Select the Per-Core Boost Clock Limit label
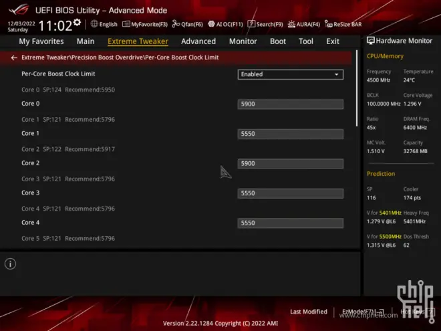Image resolution: width=441 pixels, height=331 pixels. click(x=58, y=74)
